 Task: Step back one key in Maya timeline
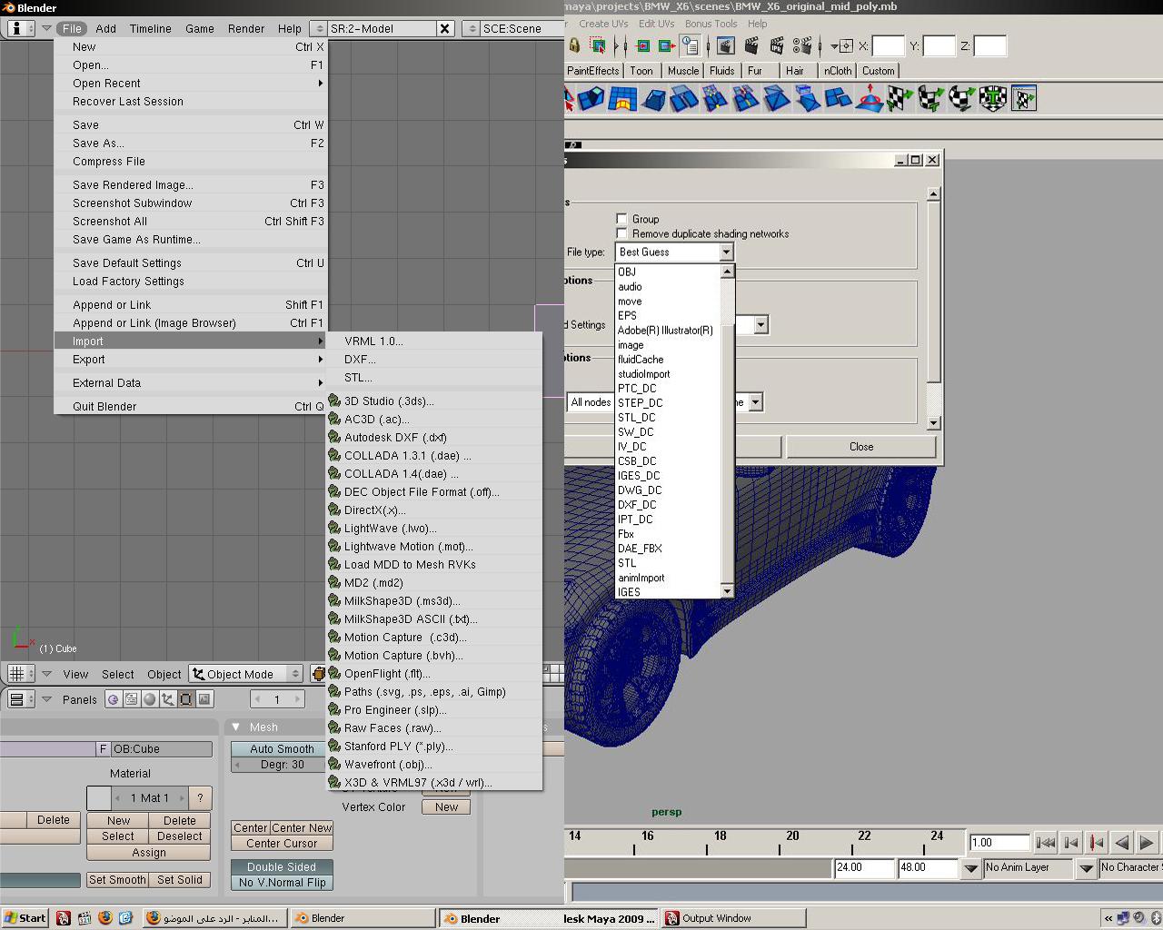click(x=1097, y=842)
